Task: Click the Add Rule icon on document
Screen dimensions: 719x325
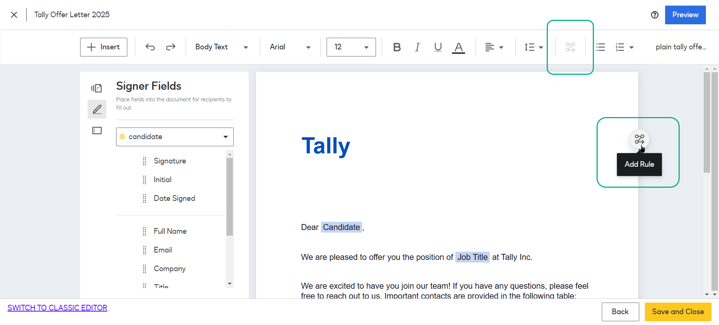Action: (639, 139)
